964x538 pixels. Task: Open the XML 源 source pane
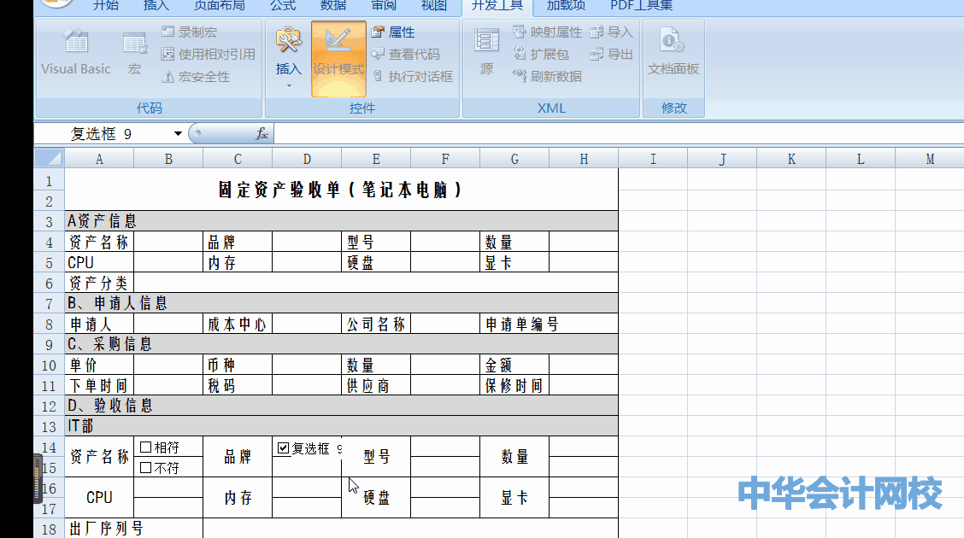(x=486, y=53)
